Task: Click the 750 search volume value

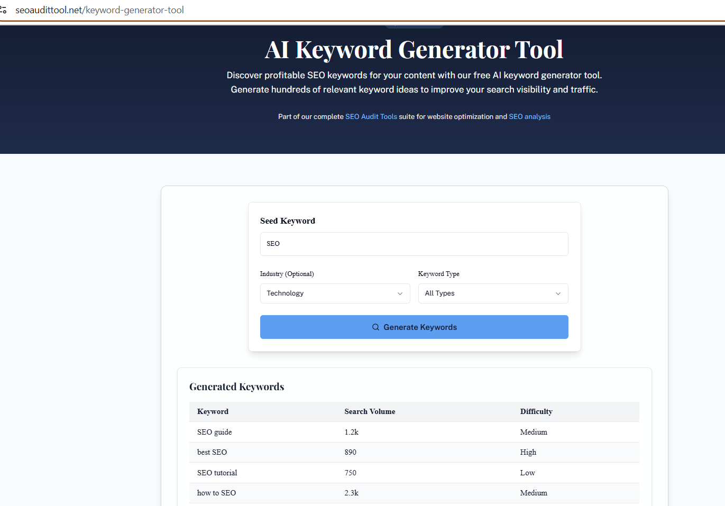Action: pyautogui.click(x=350, y=473)
